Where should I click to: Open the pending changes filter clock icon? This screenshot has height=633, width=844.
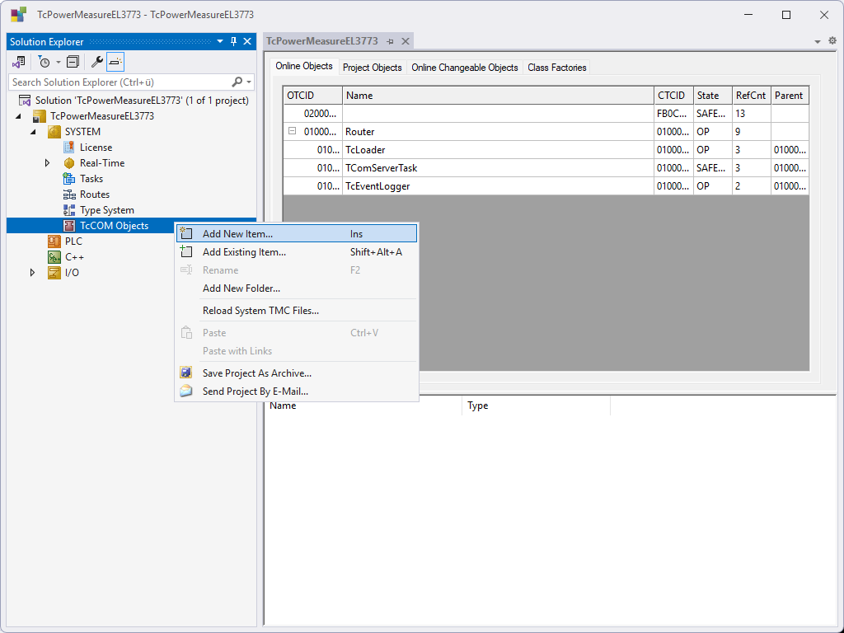coord(45,63)
